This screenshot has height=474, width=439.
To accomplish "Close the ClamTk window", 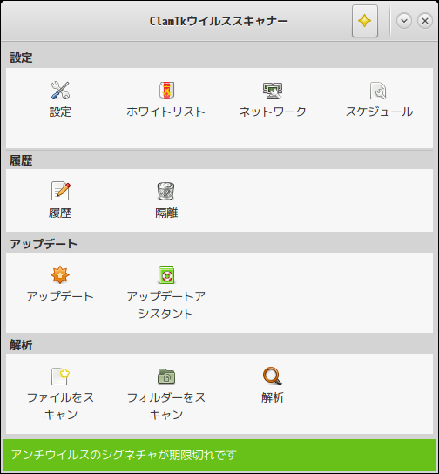I will 425,21.
